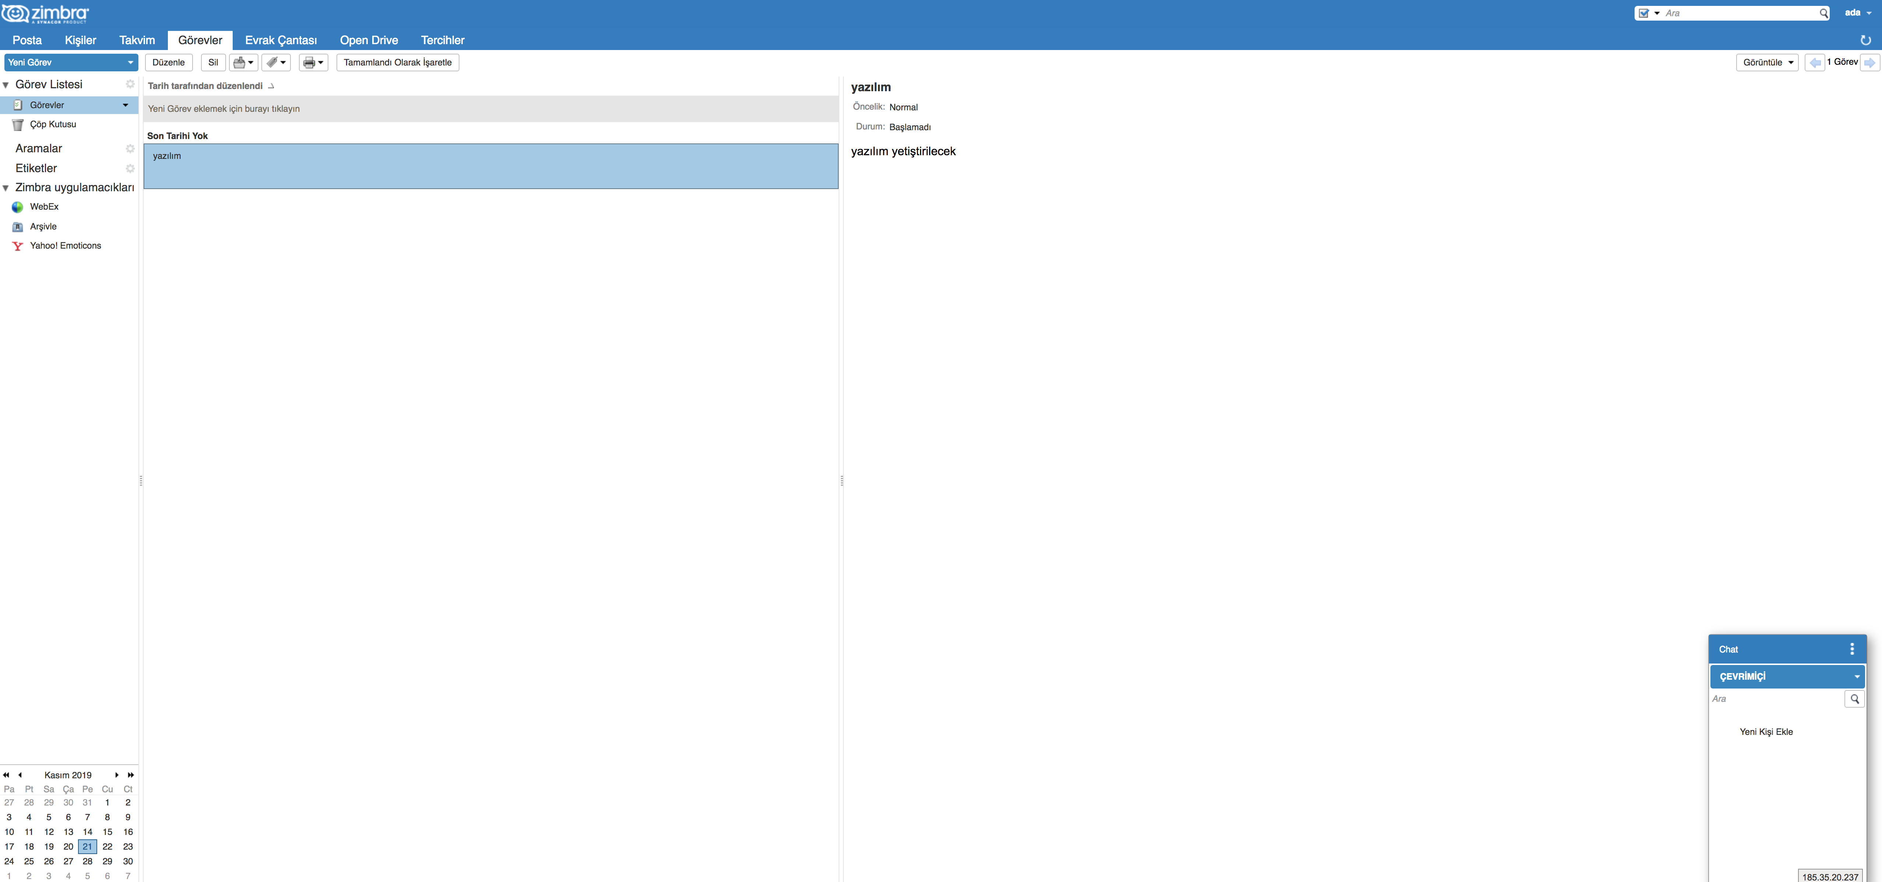The height and width of the screenshot is (882, 1882).
Task: Open the print icon menu
Action: pos(313,62)
